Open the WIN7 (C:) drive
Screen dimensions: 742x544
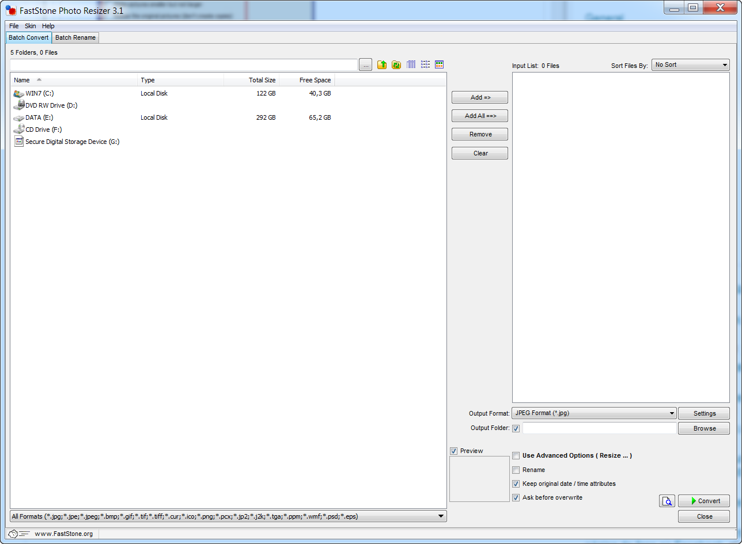40,93
